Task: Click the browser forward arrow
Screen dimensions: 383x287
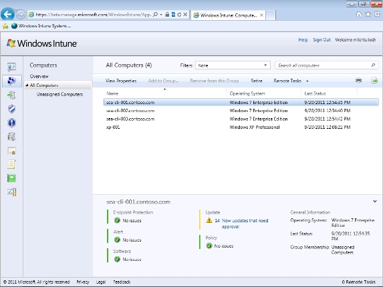Action: click(x=21, y=15)
